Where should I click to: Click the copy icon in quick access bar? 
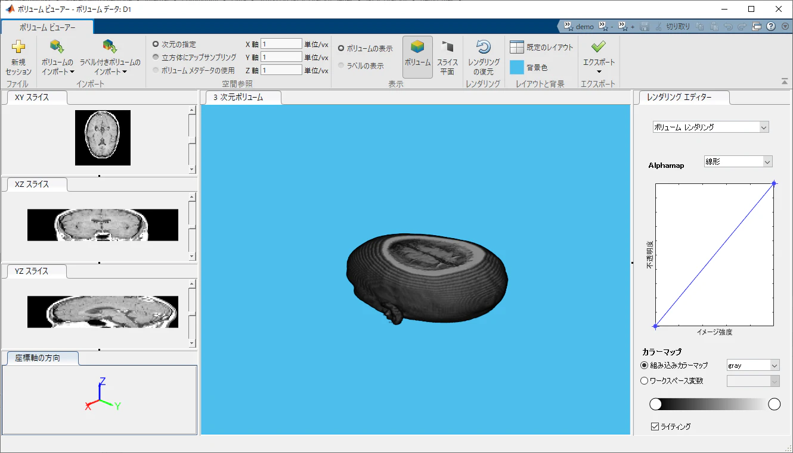pyautogui.click(x=700, y=26)
